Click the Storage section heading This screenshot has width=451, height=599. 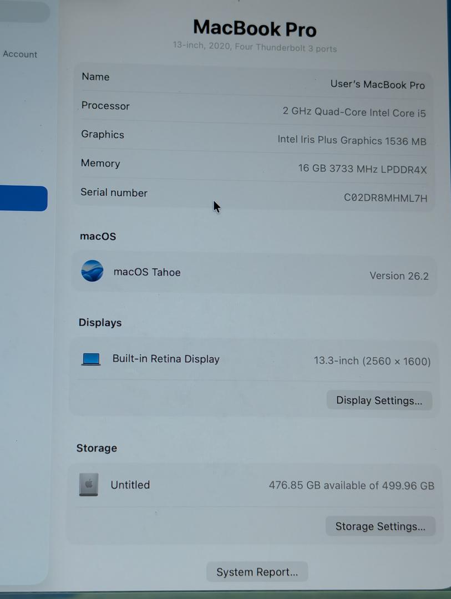click(97, 448)
